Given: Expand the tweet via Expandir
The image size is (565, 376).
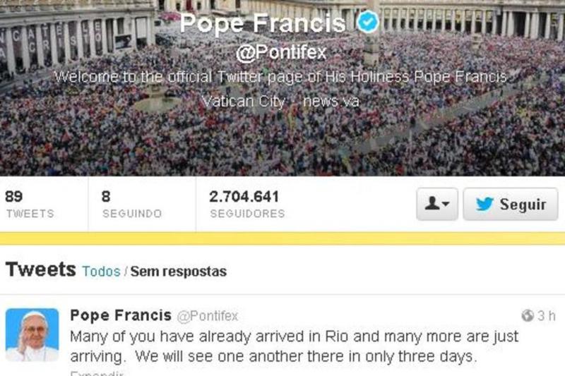Looking at the screenshot, I should (x=97, y=372).
